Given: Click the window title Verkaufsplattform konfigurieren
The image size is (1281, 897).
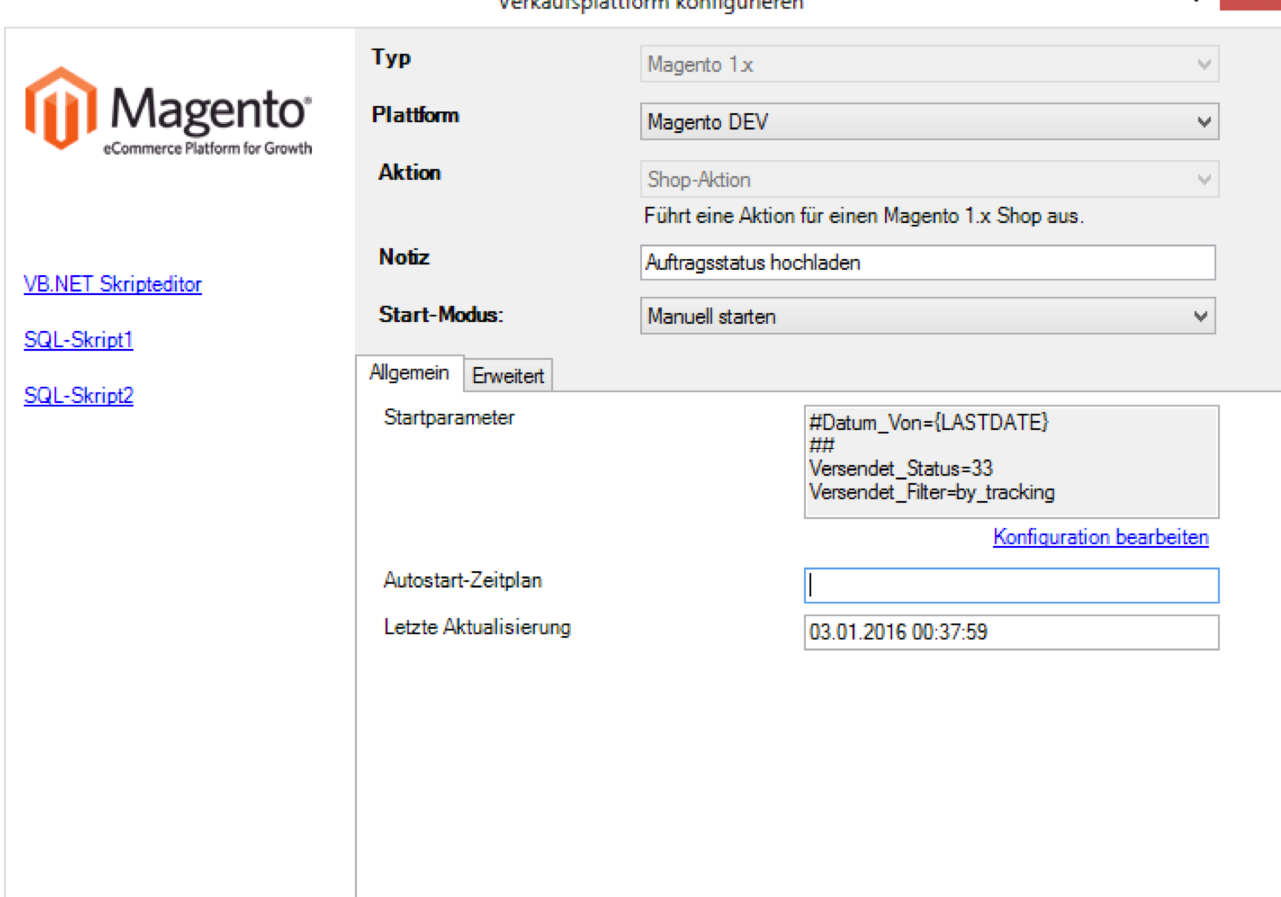Looking at the screenshot, I should 649,4.
